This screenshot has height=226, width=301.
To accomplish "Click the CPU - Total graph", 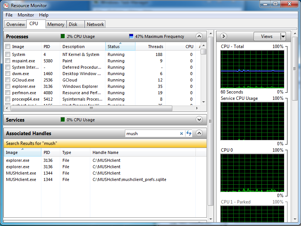I will coord(252,69).
